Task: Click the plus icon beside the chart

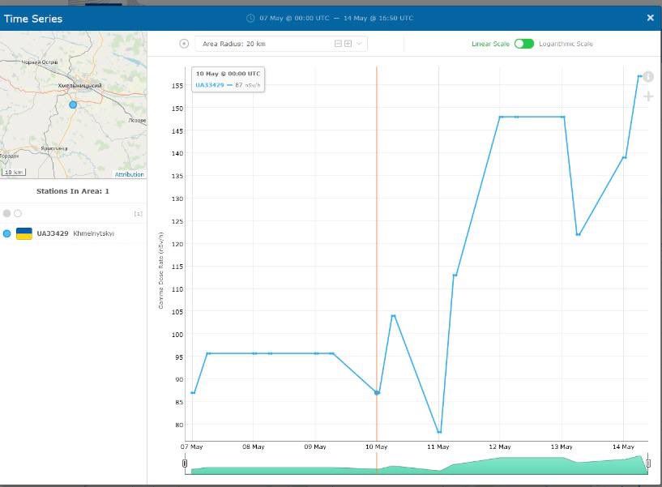Action: (x=648, y=97)
